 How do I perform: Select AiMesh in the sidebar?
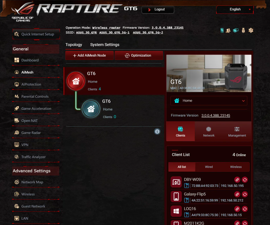(x=36, y=72)
